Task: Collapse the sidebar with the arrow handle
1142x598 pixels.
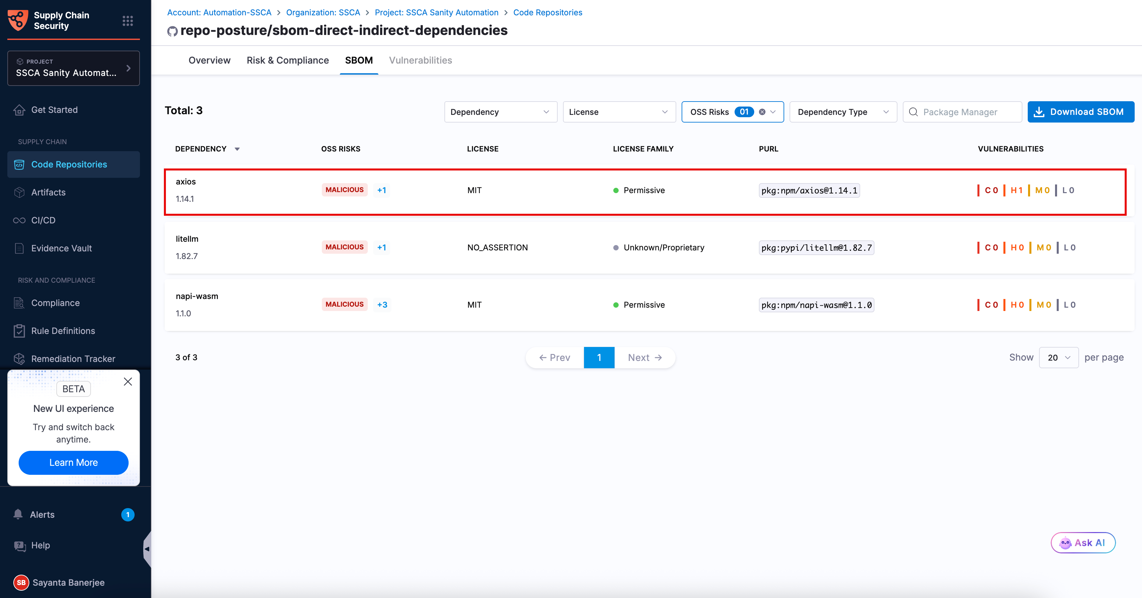Action: 147,549
